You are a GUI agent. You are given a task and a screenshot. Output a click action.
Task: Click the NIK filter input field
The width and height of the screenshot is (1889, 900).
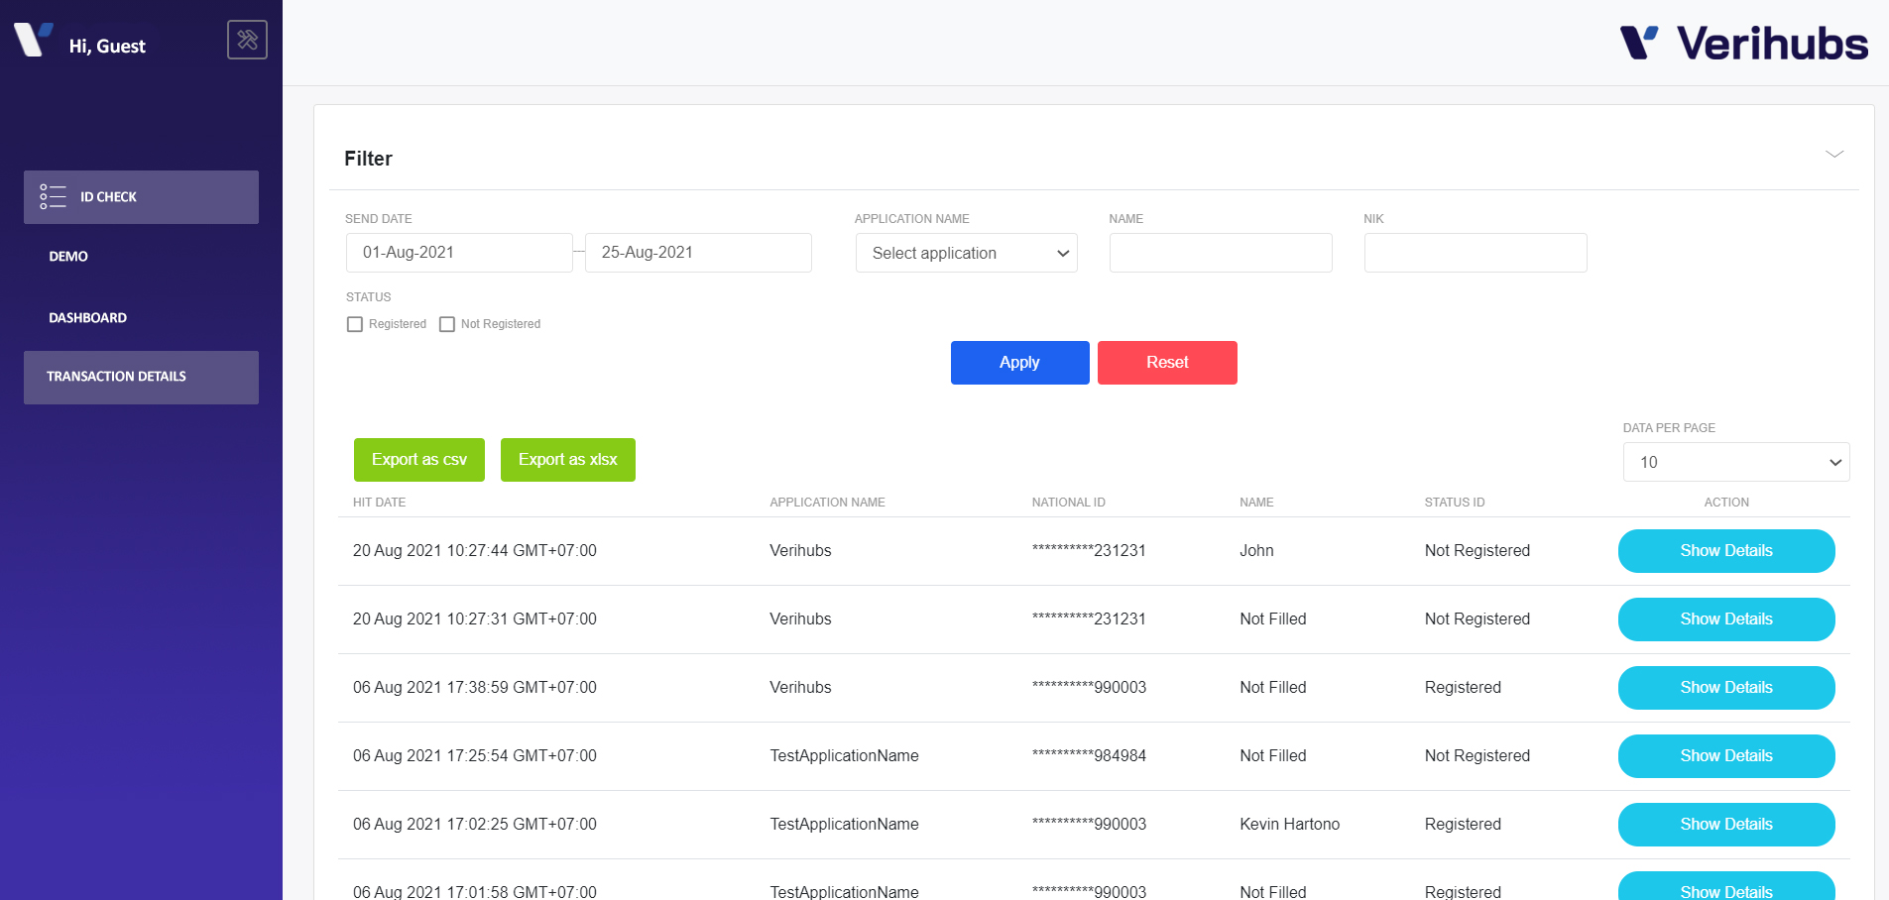point(1476,253)
